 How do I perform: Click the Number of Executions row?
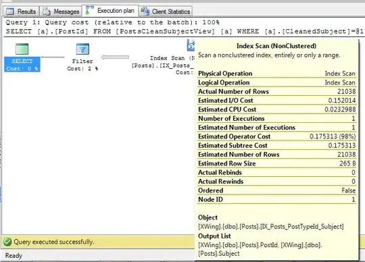click(276, 119)
